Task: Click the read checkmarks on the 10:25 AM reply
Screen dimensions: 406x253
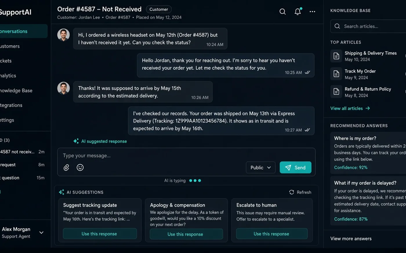Action: coord(307,73)
